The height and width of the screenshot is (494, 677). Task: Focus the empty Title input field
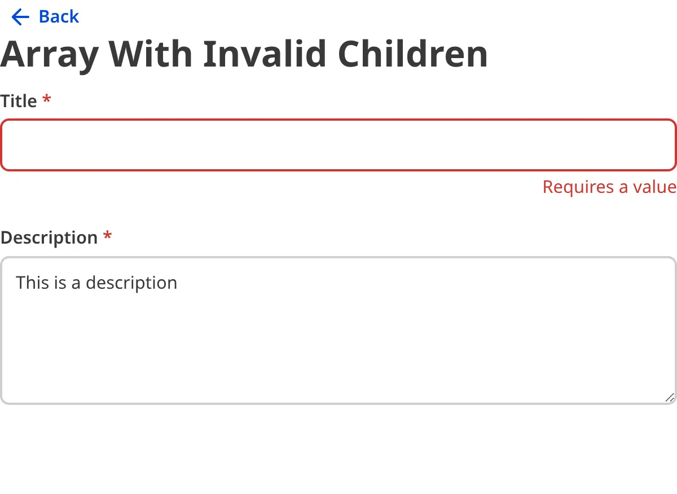point(338,145)
